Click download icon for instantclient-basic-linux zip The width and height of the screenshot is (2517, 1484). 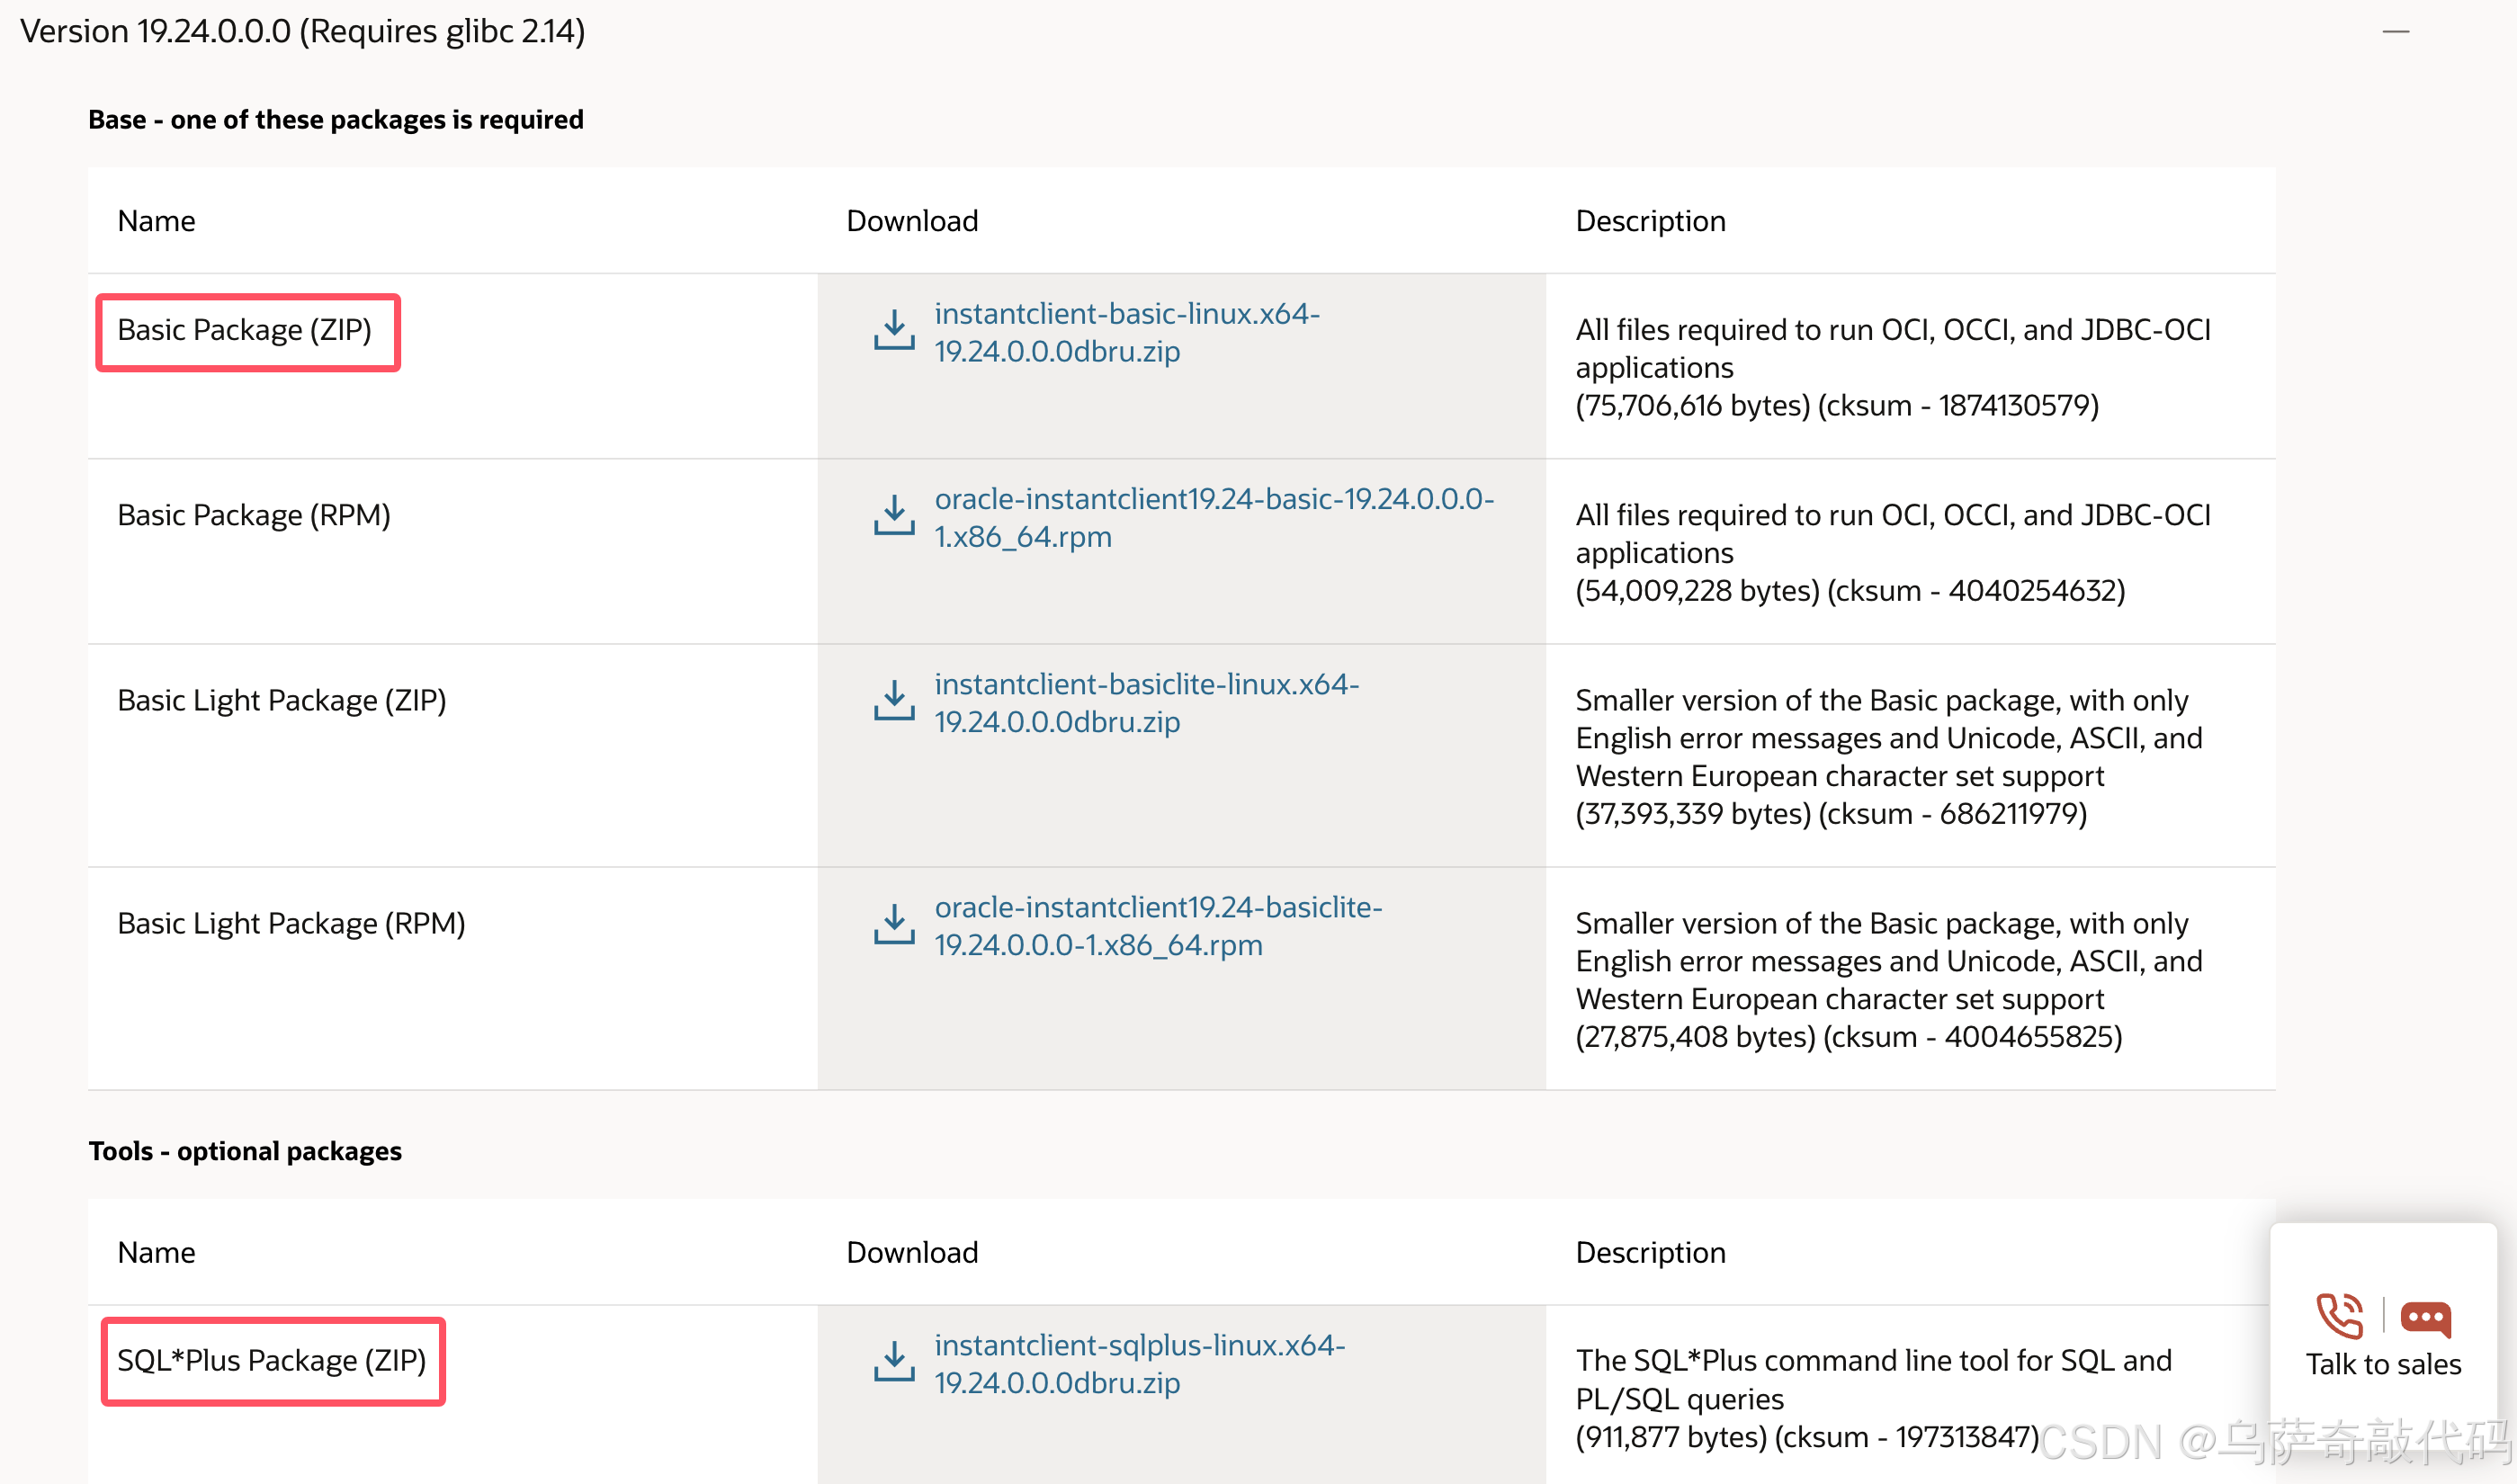coord(894,330)
